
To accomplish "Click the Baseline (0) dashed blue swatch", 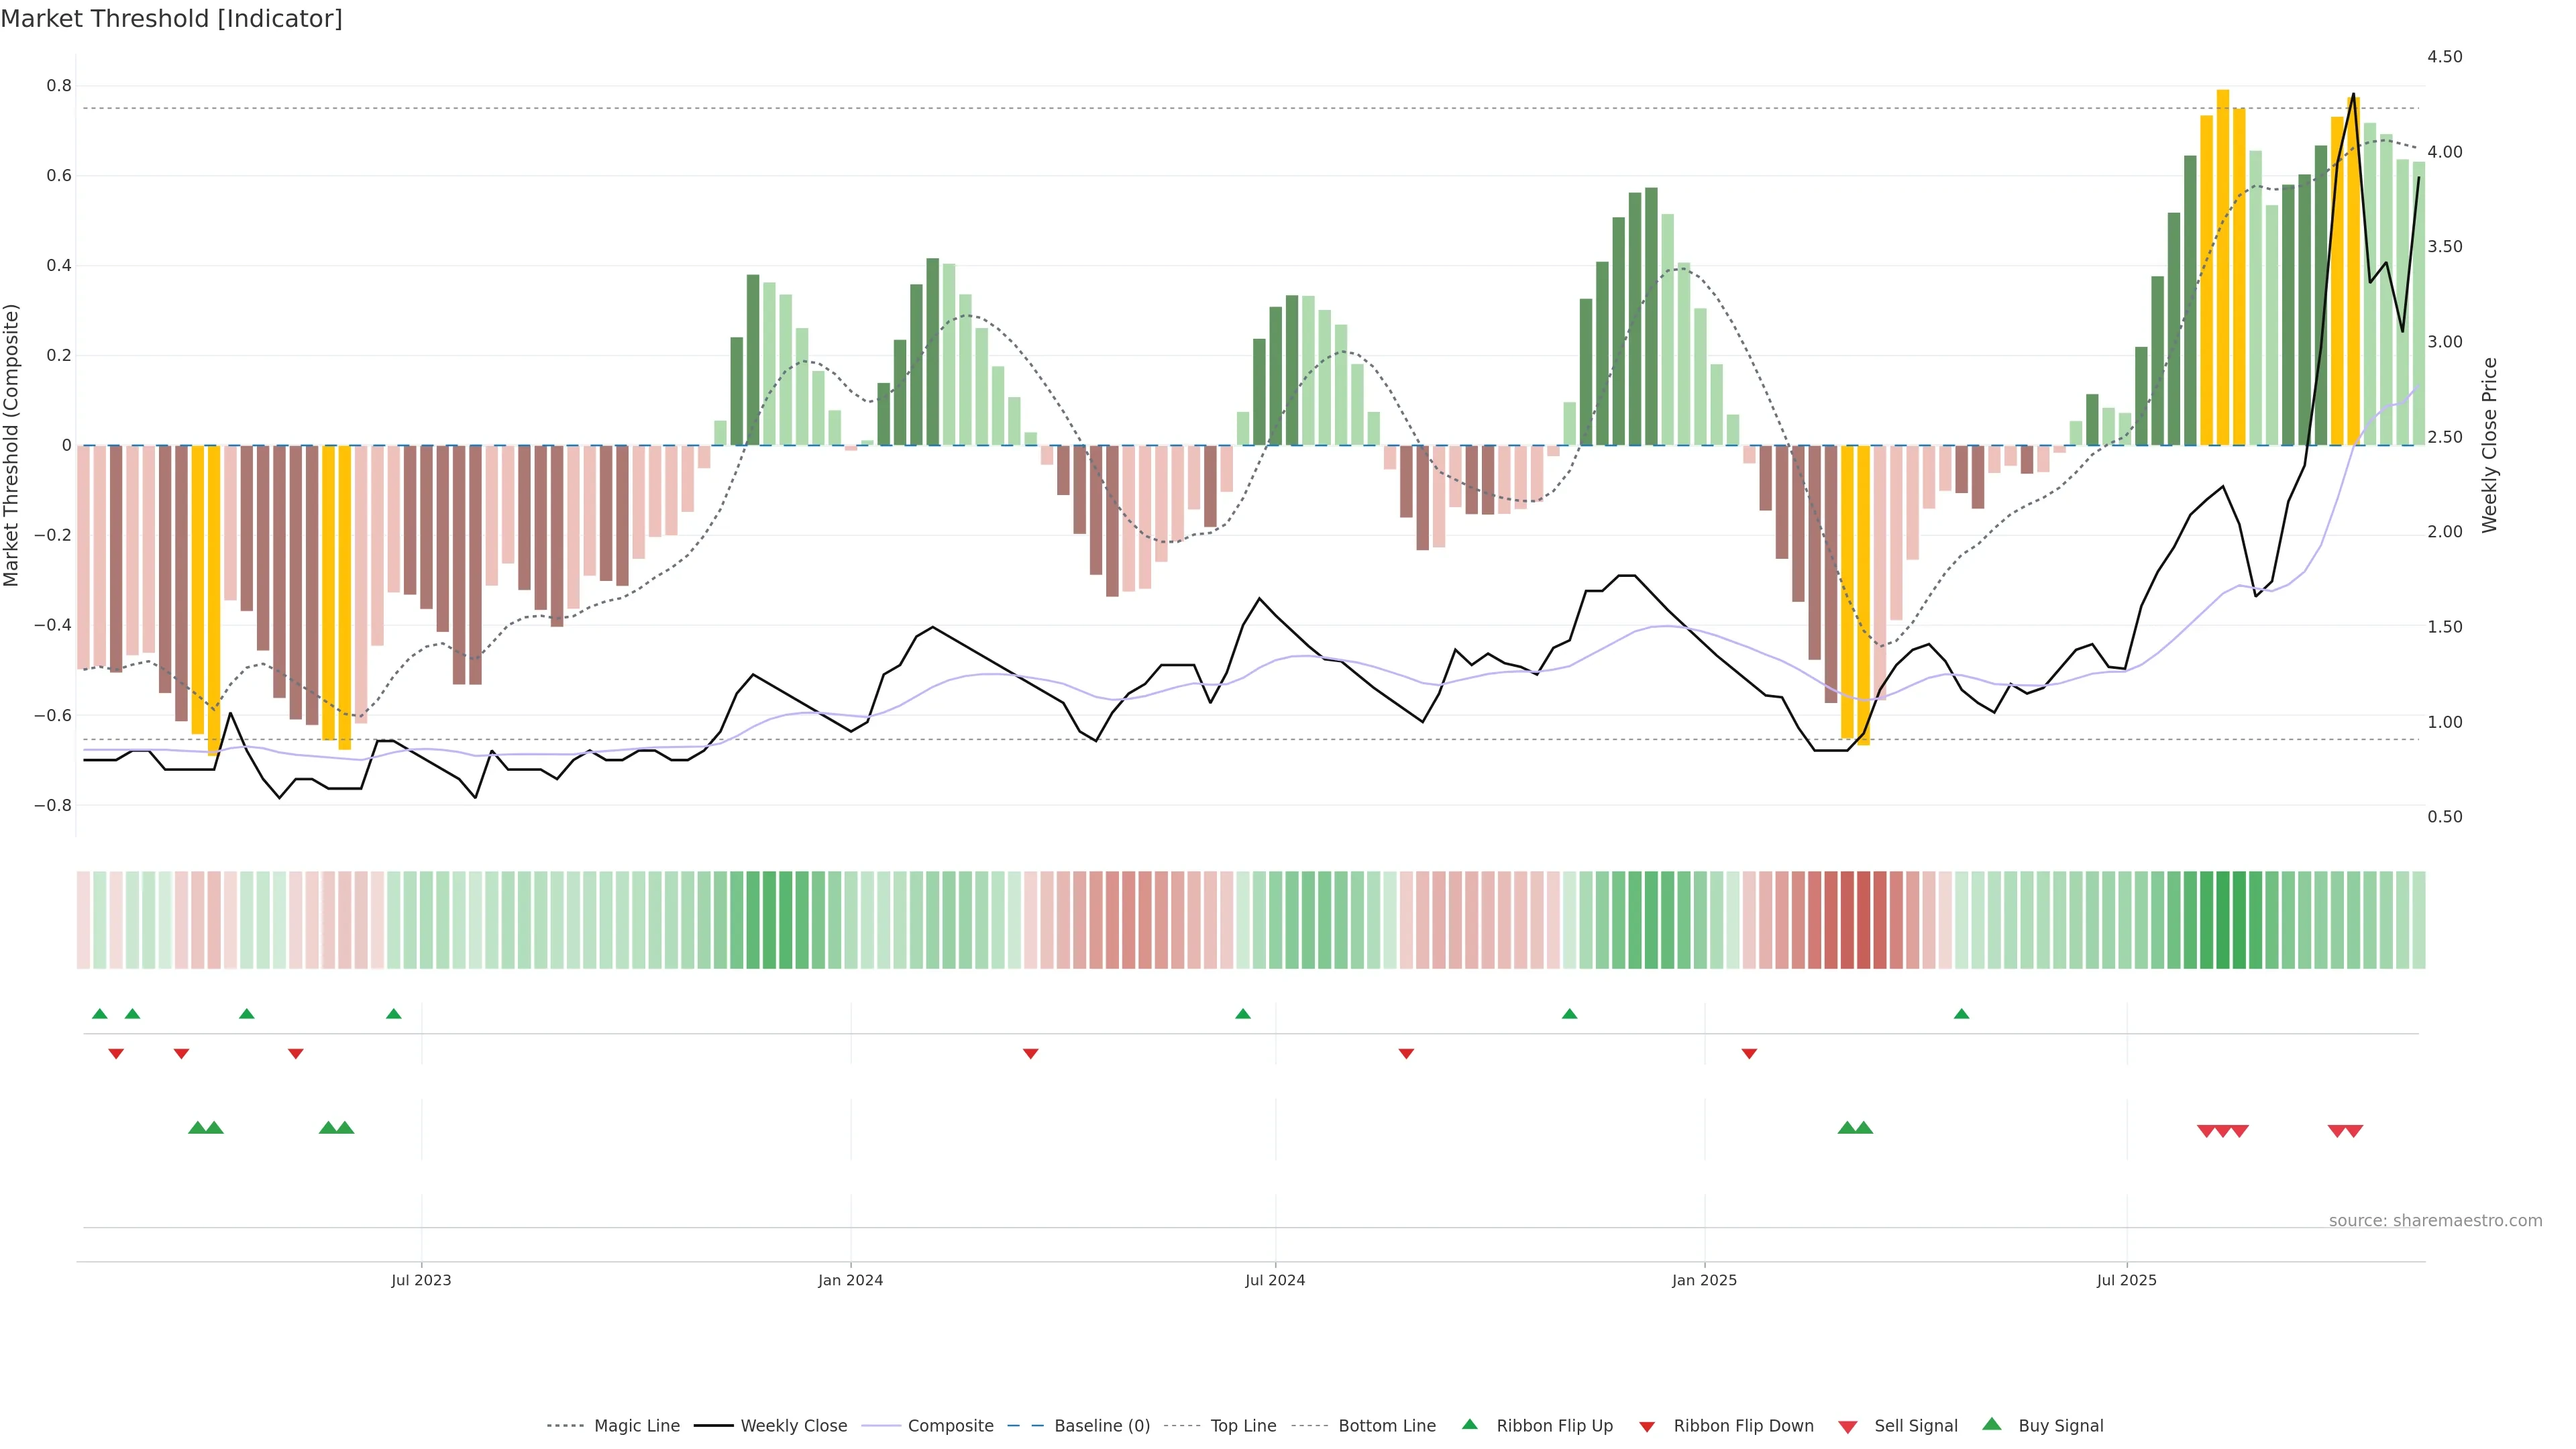I will (x=1025, y=1426).
